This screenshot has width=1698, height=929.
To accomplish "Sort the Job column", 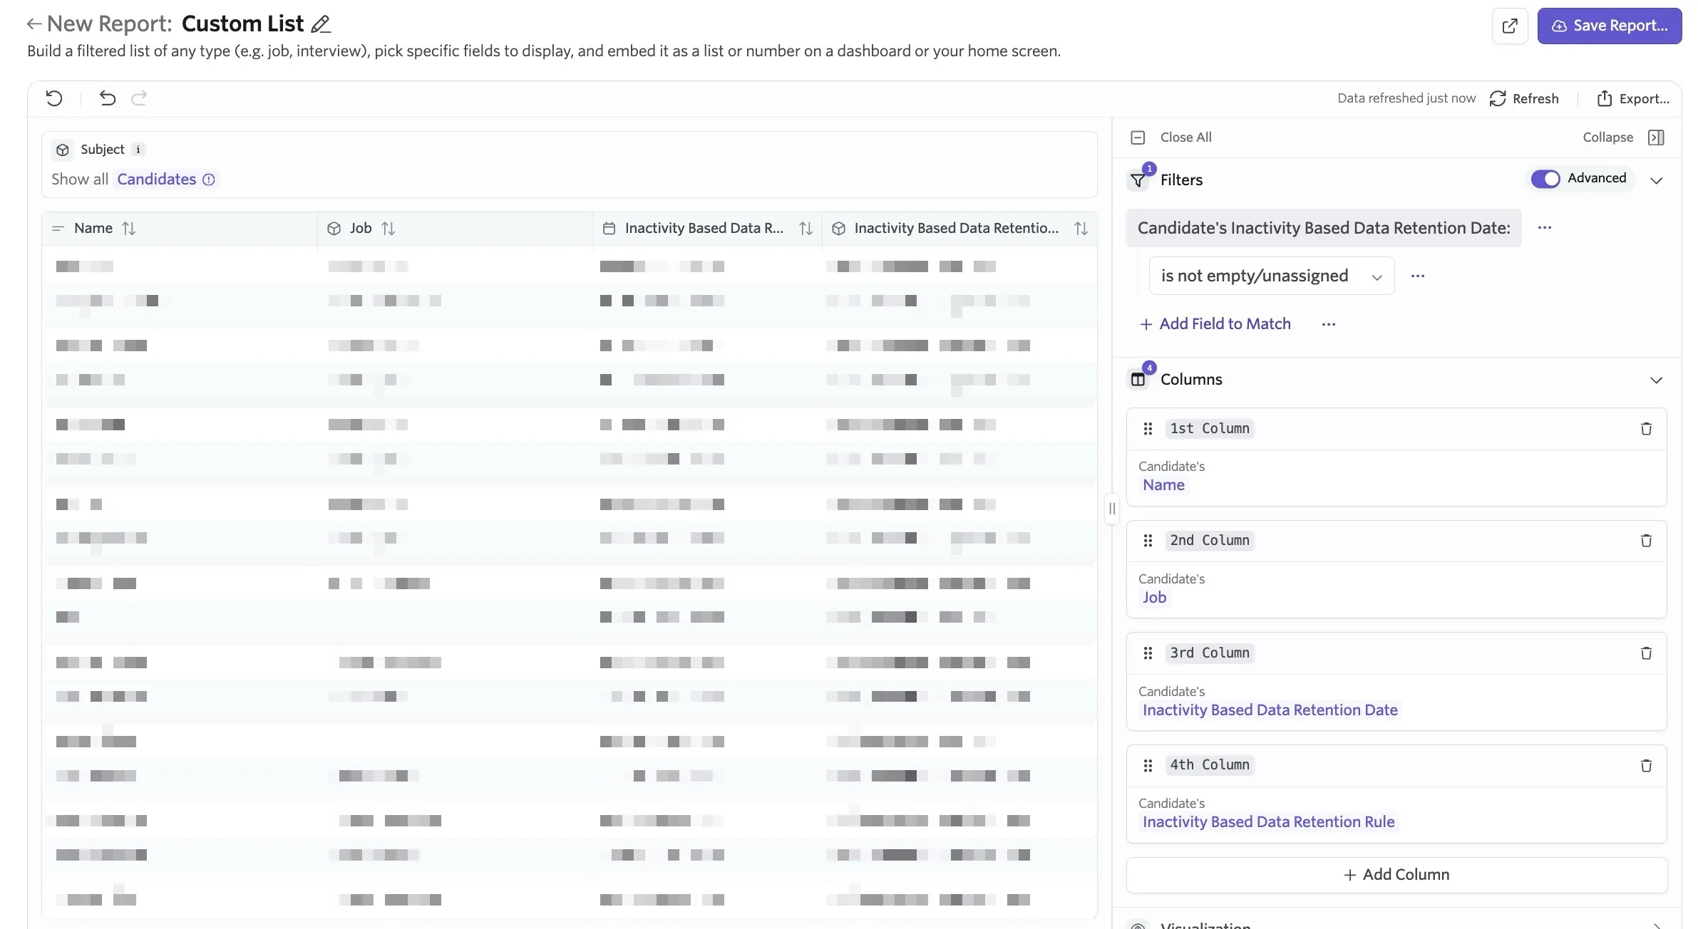I will [x=388, y=229].
